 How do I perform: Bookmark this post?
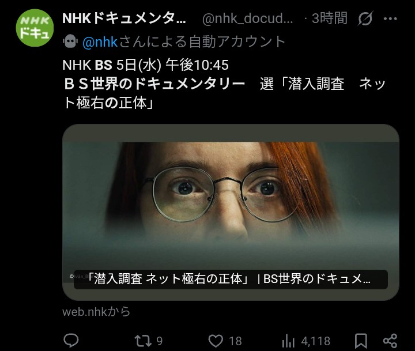point(361,341)
